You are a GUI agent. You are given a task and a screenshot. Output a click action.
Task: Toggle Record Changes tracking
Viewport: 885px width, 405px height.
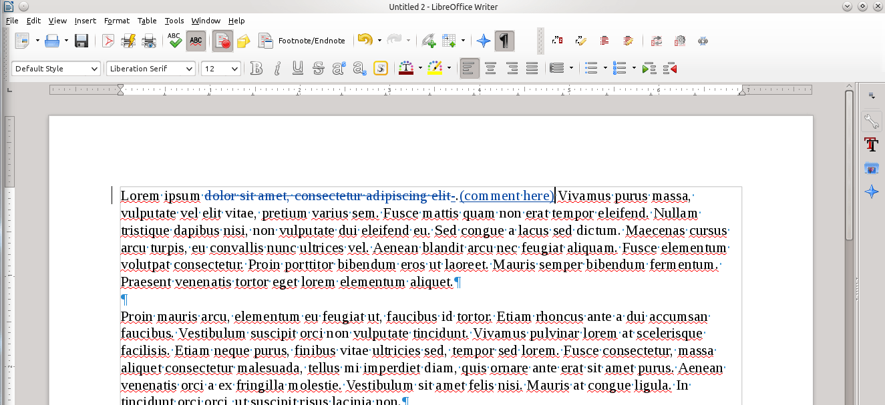coord(222,41)
